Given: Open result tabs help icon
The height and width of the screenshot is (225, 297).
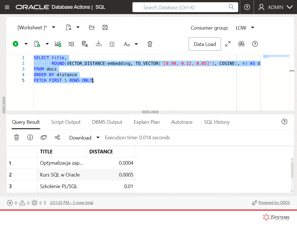Looking at the screenshot, I should pos(284,122).
